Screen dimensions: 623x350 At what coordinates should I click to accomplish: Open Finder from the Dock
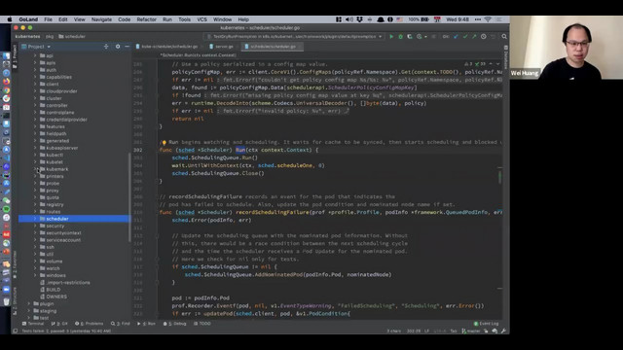(7, 56)
